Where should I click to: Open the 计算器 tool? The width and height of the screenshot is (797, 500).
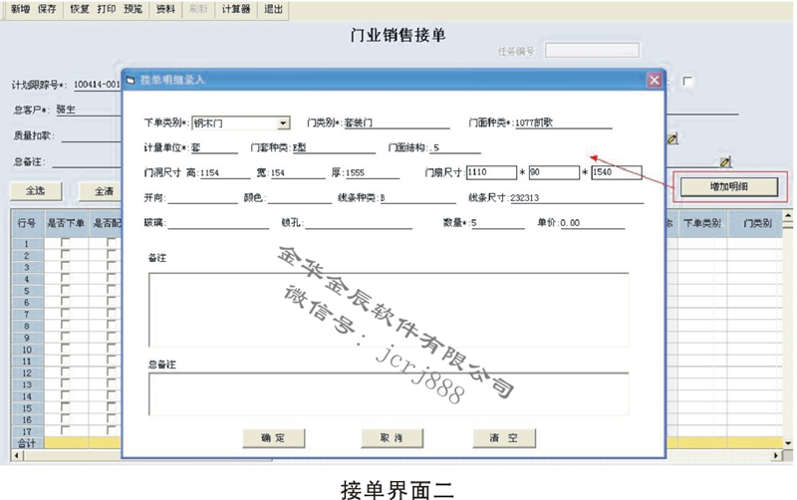click(x=235, y=10)
